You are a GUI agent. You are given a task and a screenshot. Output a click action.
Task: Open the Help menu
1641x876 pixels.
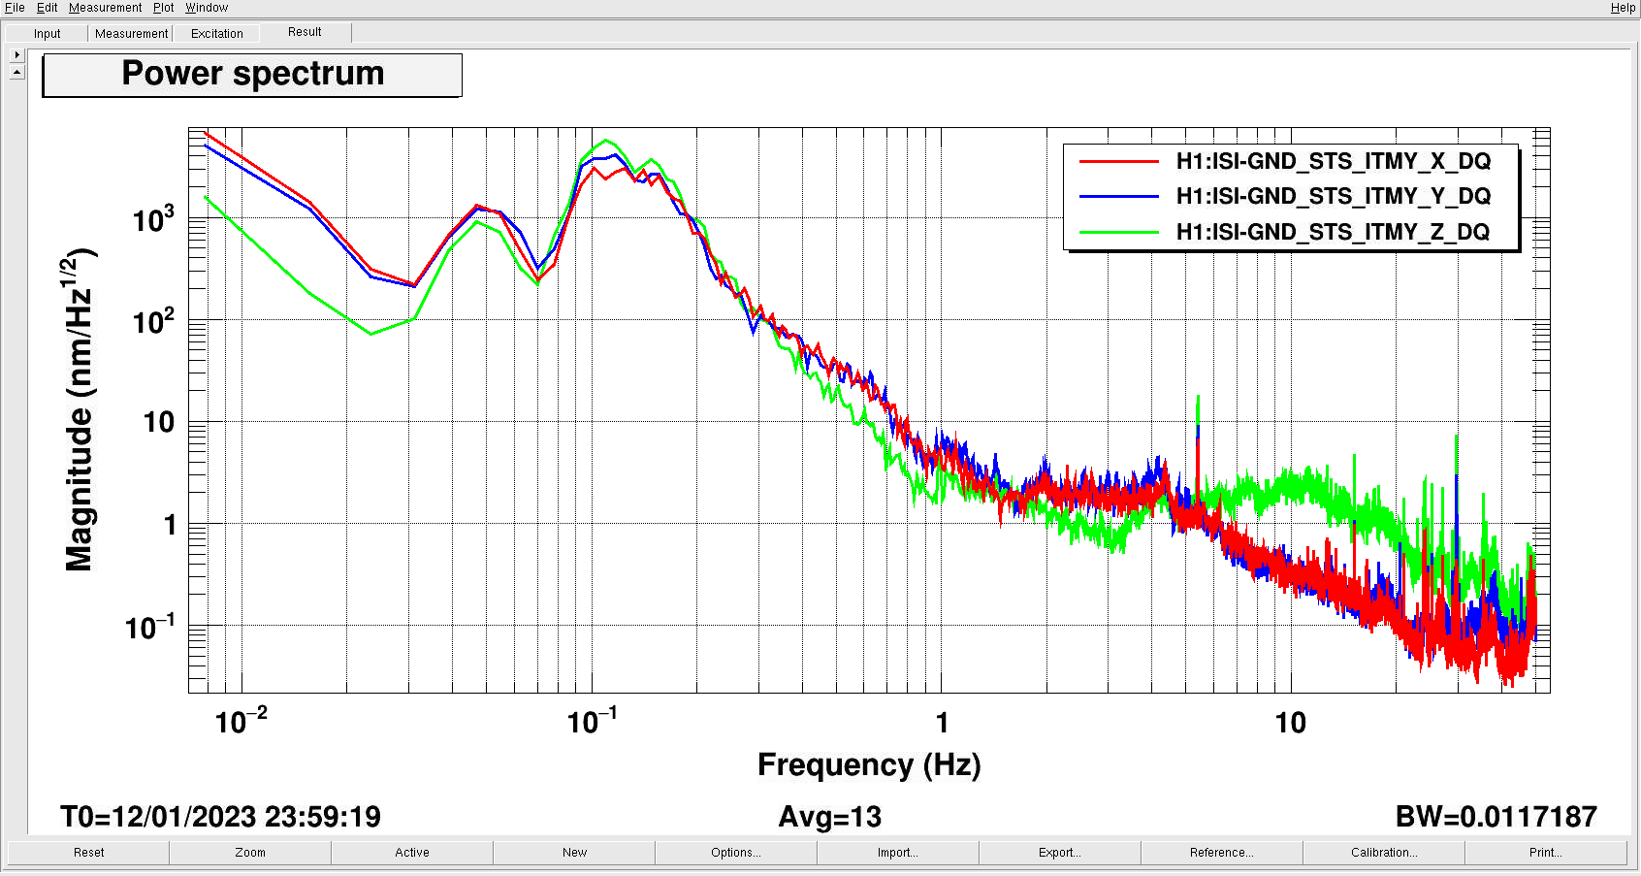tap(1623, 8)
